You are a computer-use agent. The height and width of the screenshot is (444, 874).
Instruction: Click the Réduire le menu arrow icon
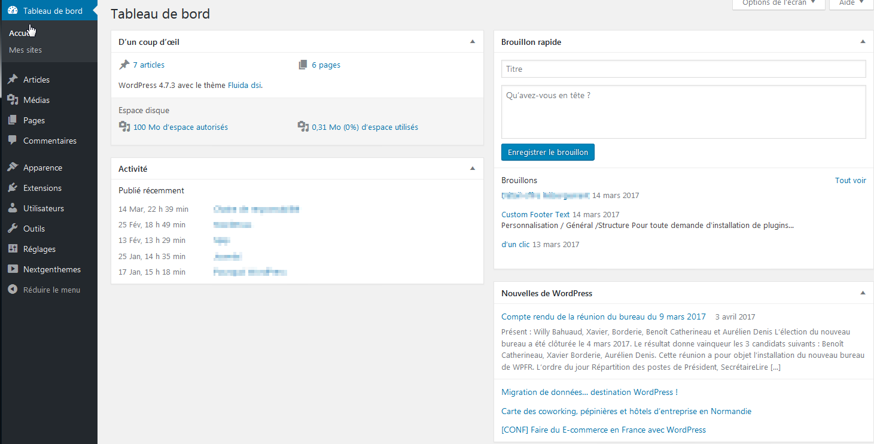point(13,290)
